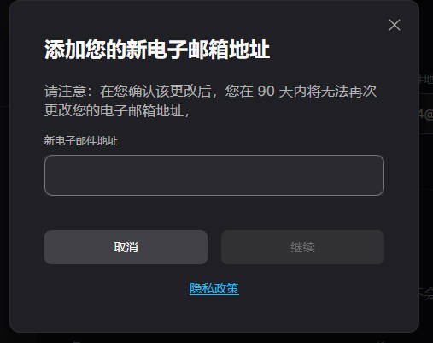The height and width of the screenshot is (343, 433).
Task: Click the number 90 in the notice
Action: click(x=266, y=92)
